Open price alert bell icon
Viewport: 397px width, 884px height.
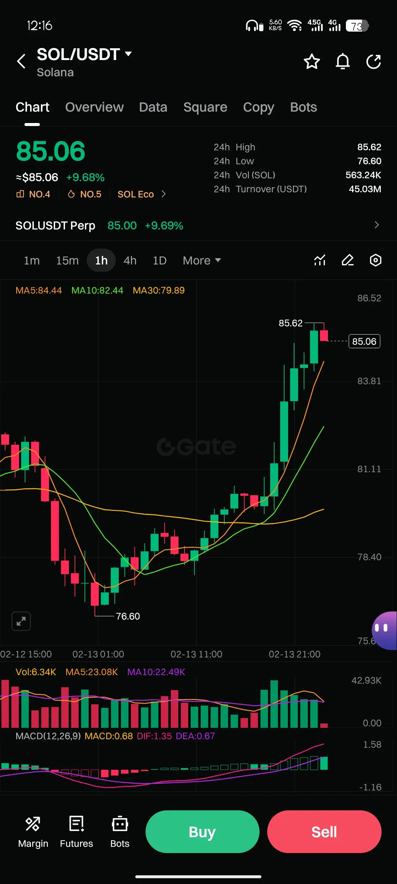point(343,62)
